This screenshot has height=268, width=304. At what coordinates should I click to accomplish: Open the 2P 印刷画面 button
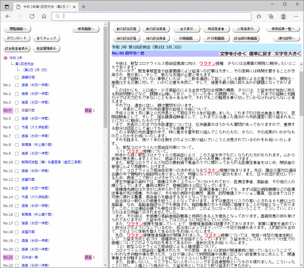point(216,38)
